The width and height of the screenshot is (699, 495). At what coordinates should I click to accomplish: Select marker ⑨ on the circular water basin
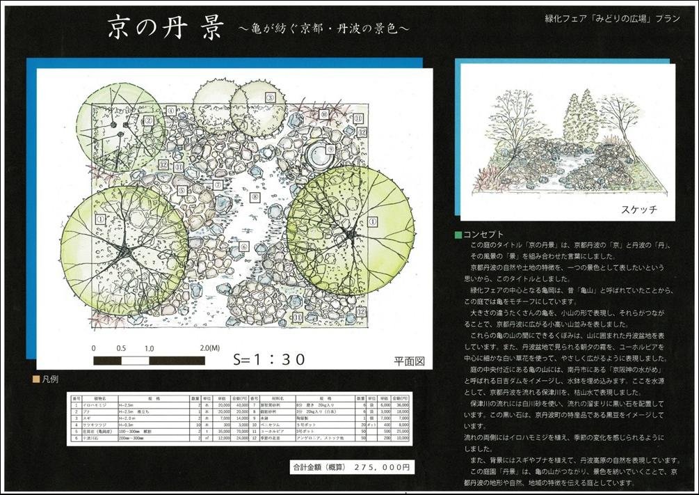(331, 148)
